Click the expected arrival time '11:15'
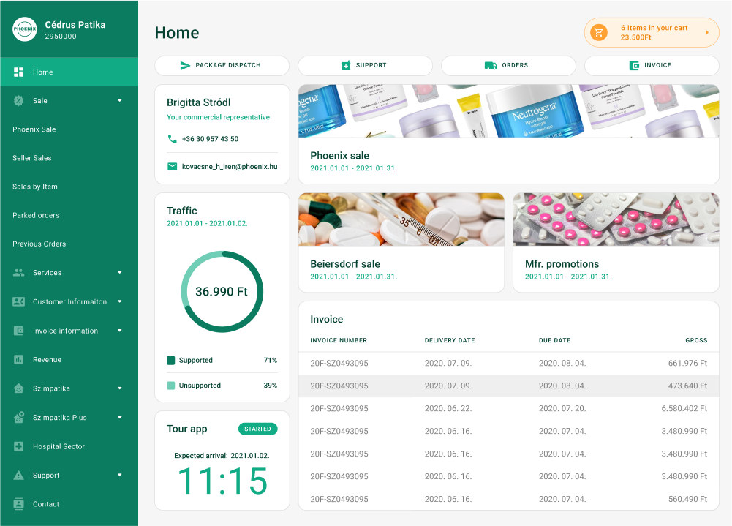The image size is (732, 526). 223,481
